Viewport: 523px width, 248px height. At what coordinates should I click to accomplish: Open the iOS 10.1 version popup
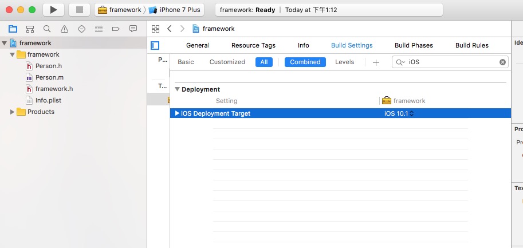[x=399, y=113]
